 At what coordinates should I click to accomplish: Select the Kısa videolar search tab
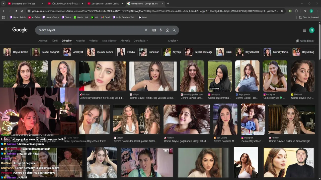pos(109,41)
